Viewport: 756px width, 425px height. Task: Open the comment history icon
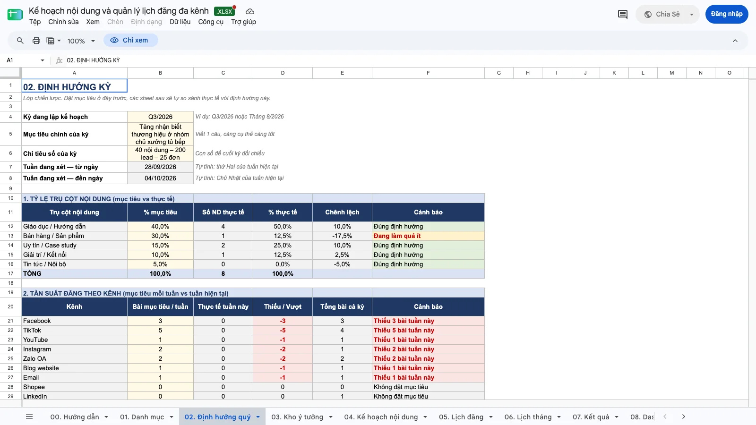click(x=623, y=14)
